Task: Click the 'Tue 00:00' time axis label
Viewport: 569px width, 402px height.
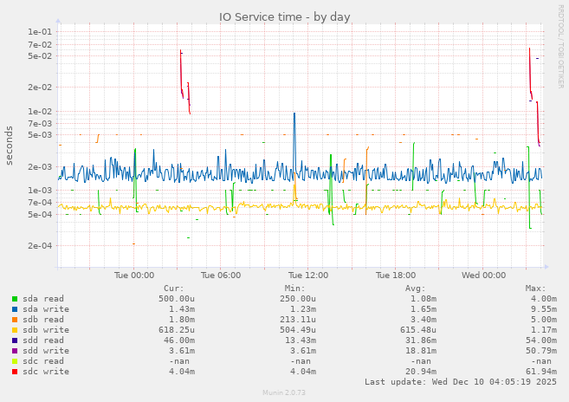Action: pos(134,276)
